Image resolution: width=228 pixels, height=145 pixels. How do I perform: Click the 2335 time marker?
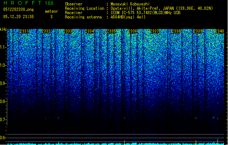[111, 31]
